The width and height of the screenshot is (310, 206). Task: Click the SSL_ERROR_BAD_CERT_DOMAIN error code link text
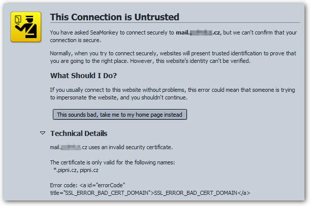tap(195, 193)
